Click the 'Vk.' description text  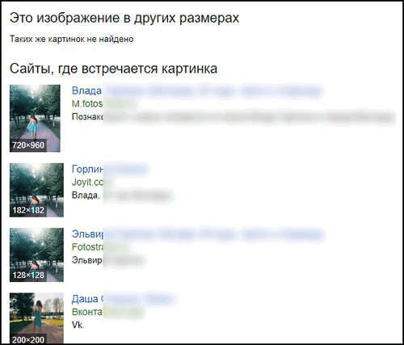(x=78, y=325)
